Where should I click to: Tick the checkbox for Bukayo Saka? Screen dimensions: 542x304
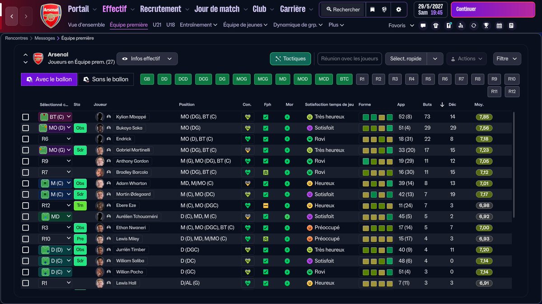[x=26, y=128]
